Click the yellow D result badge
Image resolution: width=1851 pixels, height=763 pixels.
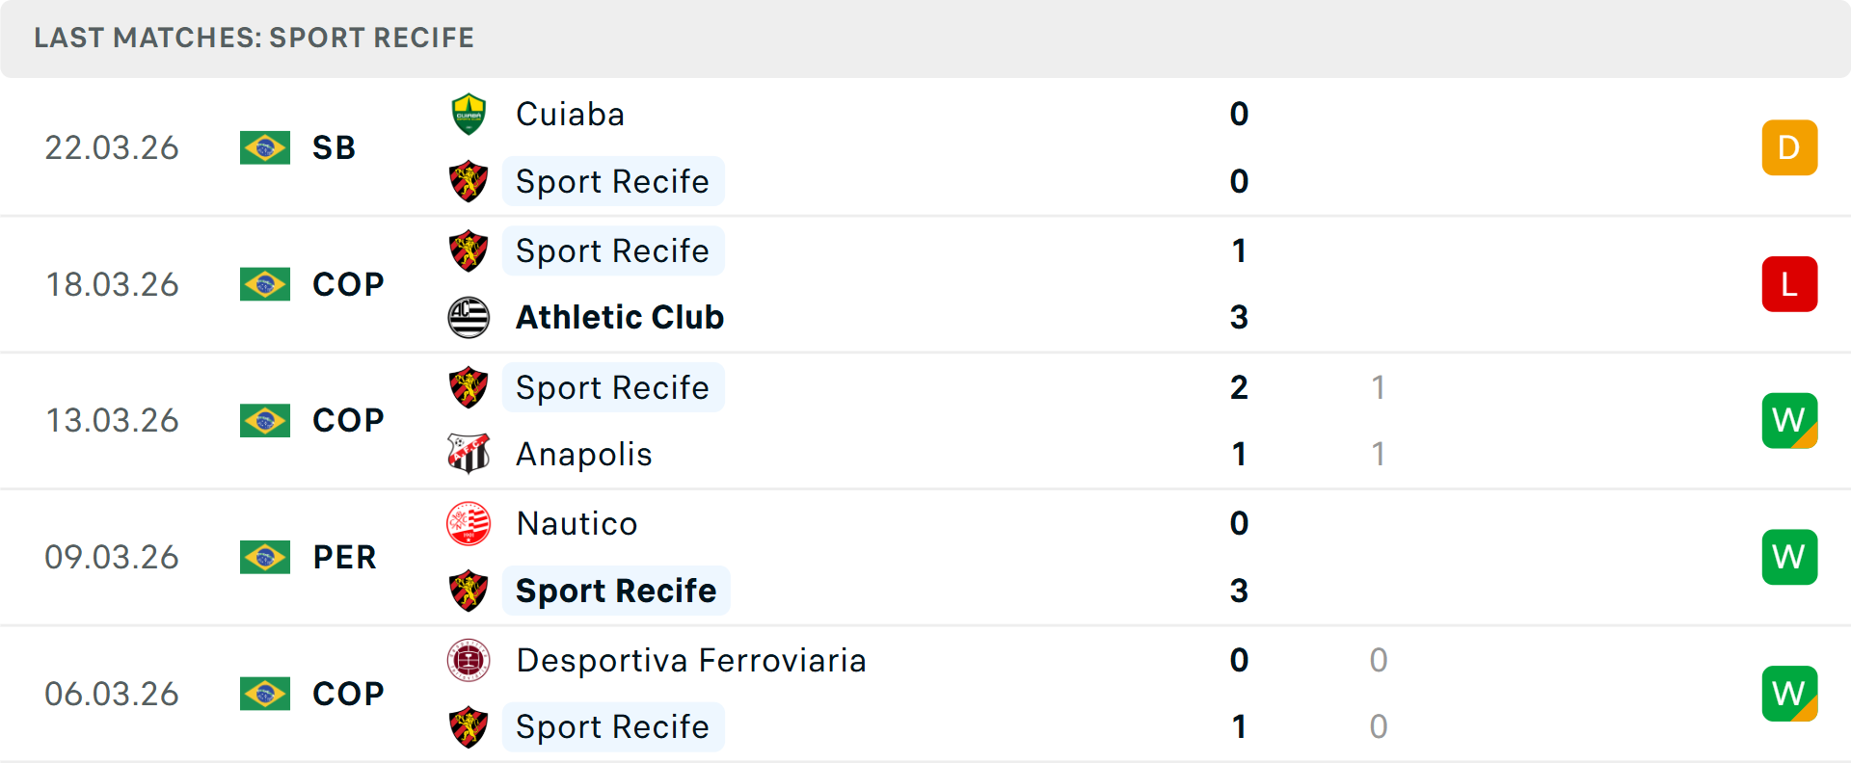[x=1789, y=147]
